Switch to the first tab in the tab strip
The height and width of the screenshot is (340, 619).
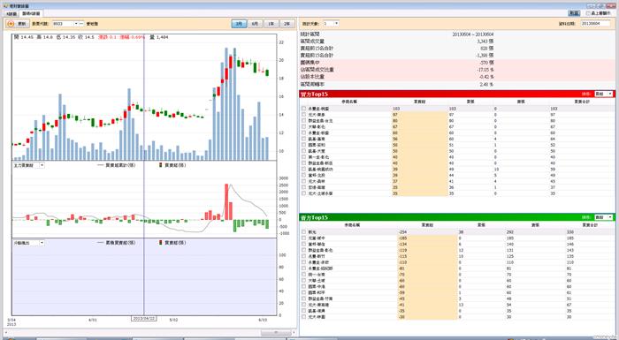11,14
